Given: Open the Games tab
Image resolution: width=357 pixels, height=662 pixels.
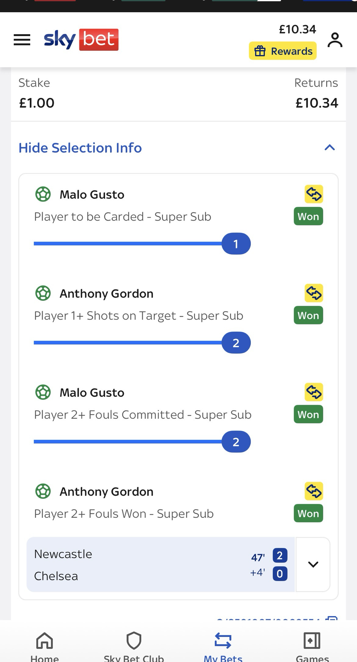Looking at the screenshot, I should 312,645.
